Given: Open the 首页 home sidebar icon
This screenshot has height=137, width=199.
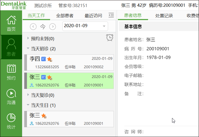Looking at the screenshot, I should 11,23.
